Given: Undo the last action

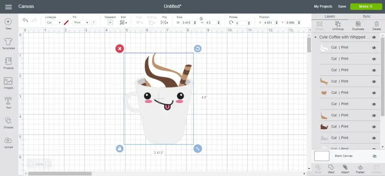Looking at the screenshot, I should click(25, 20).
